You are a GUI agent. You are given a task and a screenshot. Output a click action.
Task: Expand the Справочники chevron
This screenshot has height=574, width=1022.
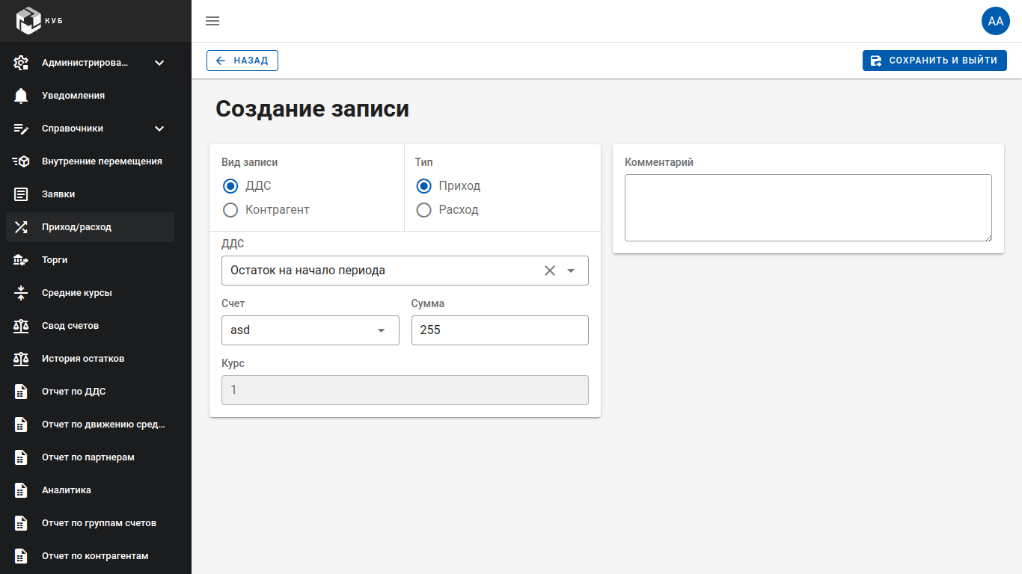click(159, 129)
